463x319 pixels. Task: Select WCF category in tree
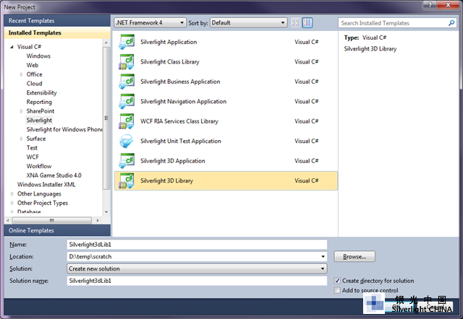click(33, 157)
